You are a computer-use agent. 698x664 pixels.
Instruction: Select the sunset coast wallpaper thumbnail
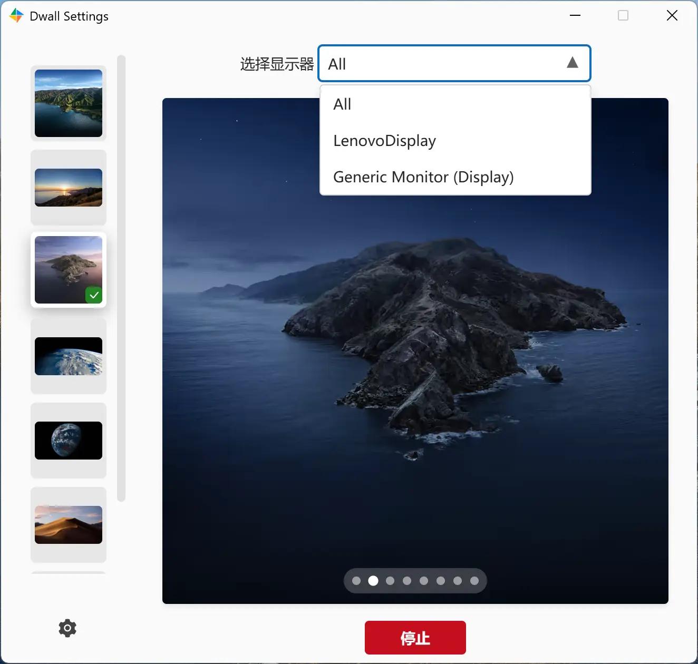click(x=68, y=187)
